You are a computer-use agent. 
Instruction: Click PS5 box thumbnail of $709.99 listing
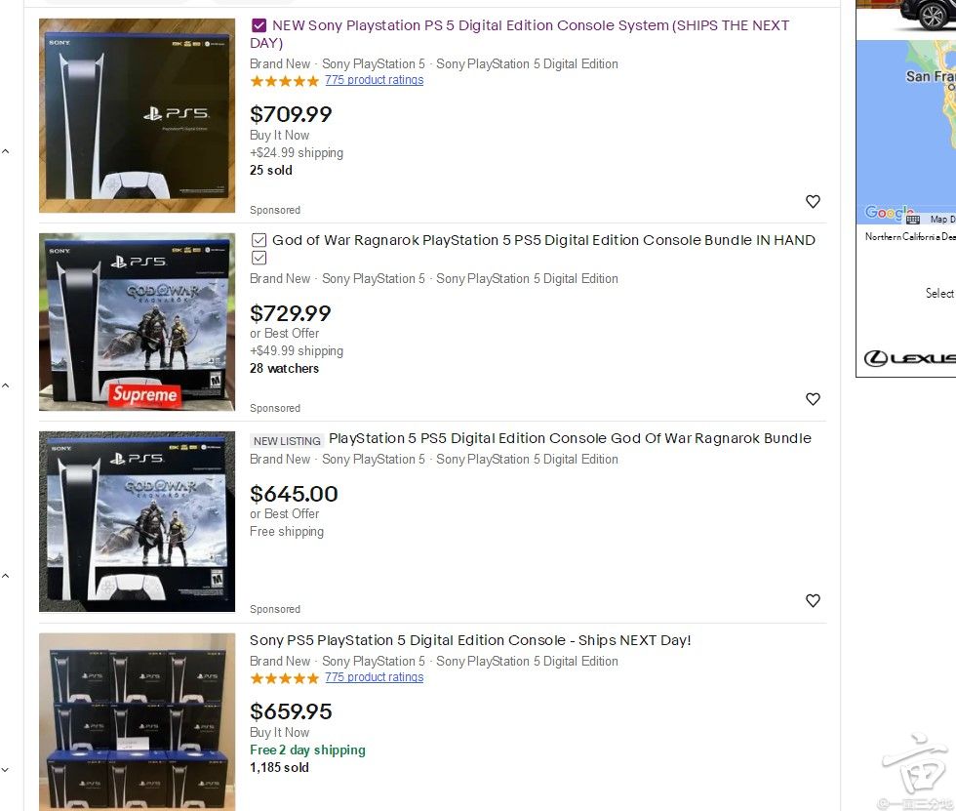pos(137,115)
